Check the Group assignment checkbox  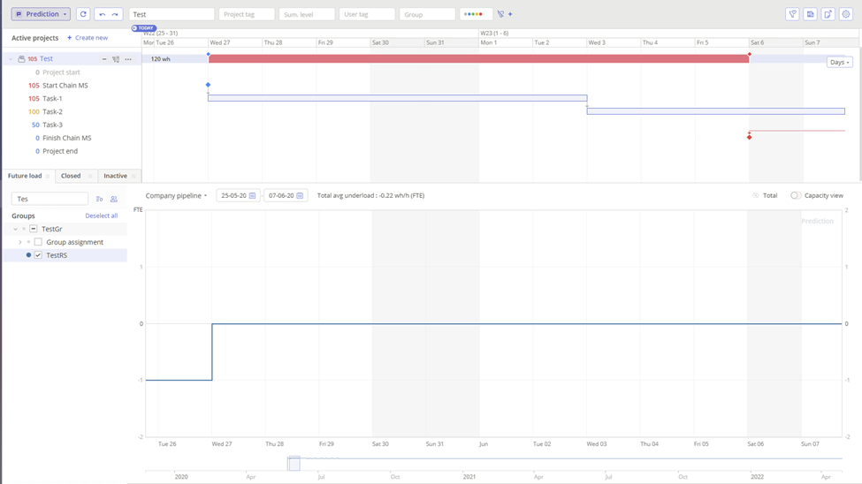[x=38, y=242]
